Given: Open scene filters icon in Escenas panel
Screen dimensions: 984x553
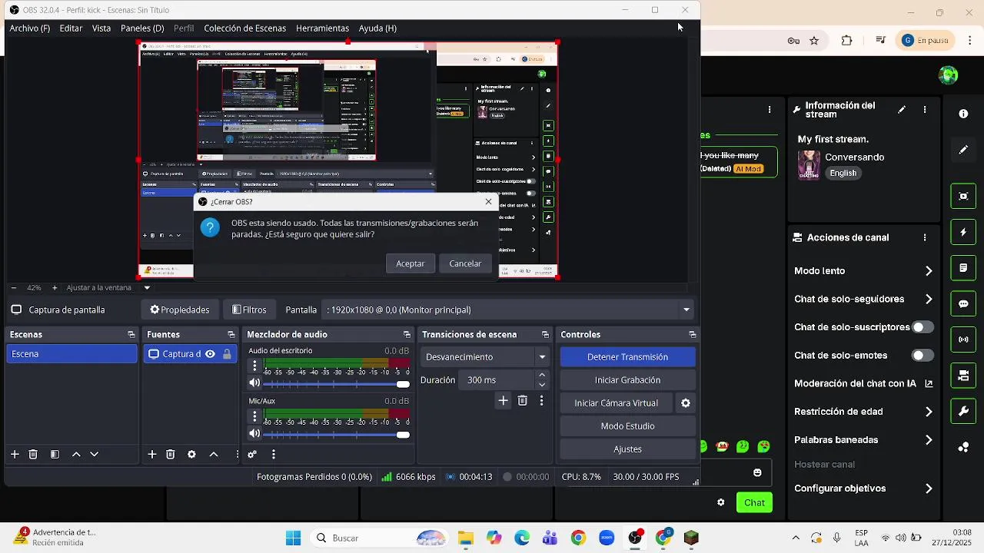Looking at the screenshot, I should [x=55, y=455].
